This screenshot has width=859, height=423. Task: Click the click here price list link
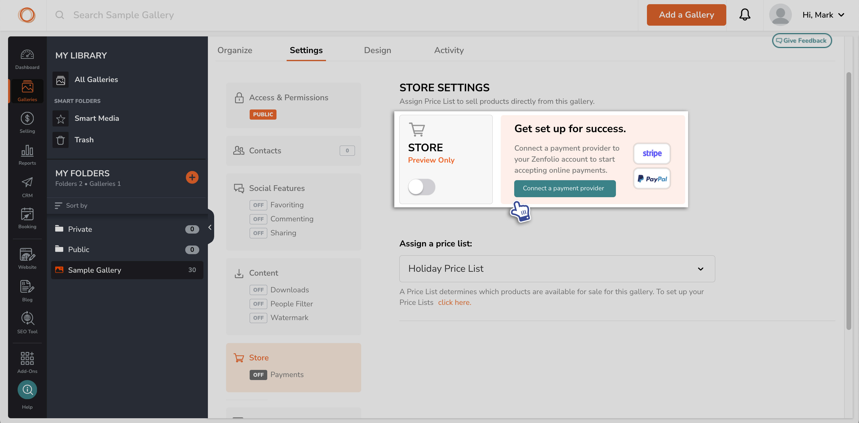tap(455, 302)
